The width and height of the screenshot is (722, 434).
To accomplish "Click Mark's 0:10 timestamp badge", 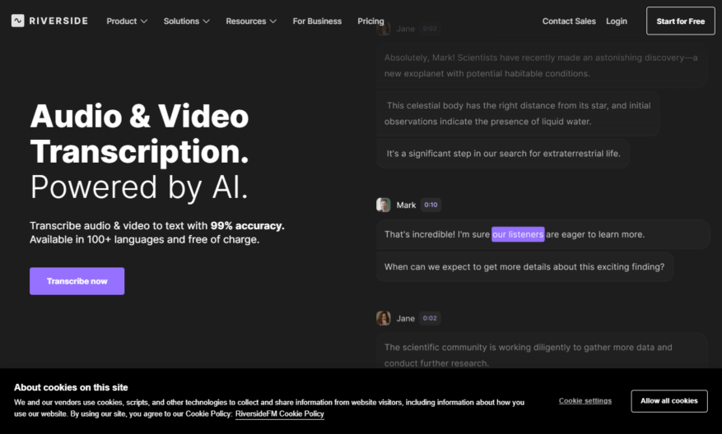I will (431, 205).
